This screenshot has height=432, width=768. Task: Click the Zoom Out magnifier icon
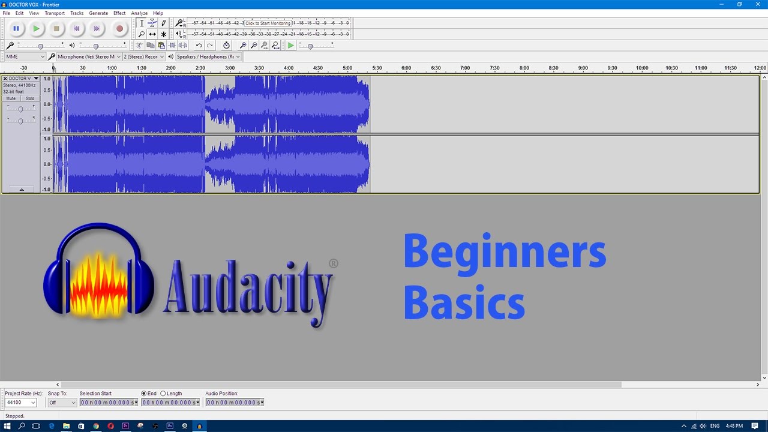click(253, 46)
